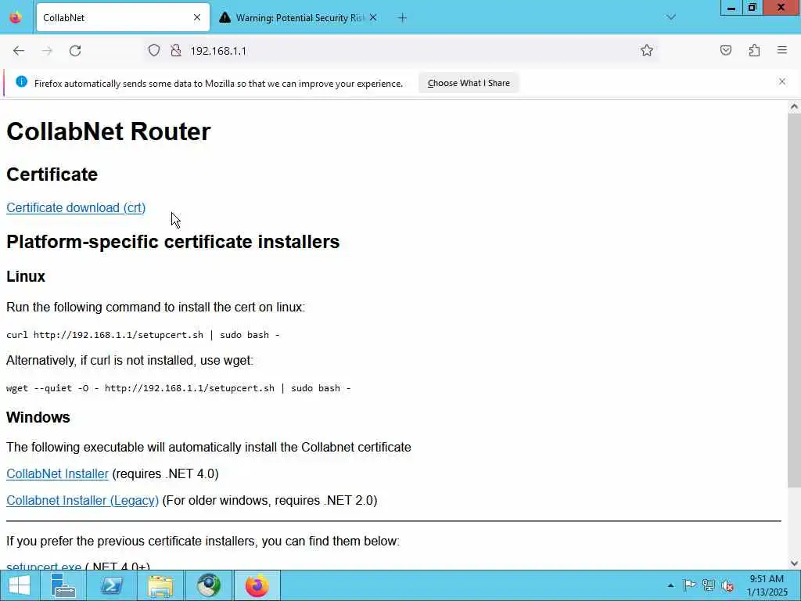Click the blue info icon in notification
801x601 pixels.
pyautogui.click(x=21, y=81)
